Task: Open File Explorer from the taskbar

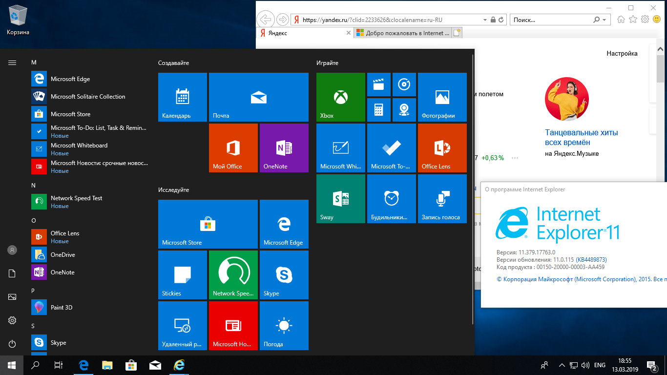Action: pyautogui.click(x=107, y=365)
